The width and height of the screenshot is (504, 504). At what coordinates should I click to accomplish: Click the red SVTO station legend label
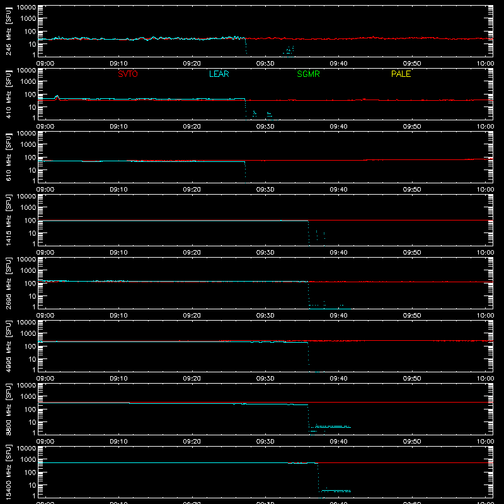point(128,74)
